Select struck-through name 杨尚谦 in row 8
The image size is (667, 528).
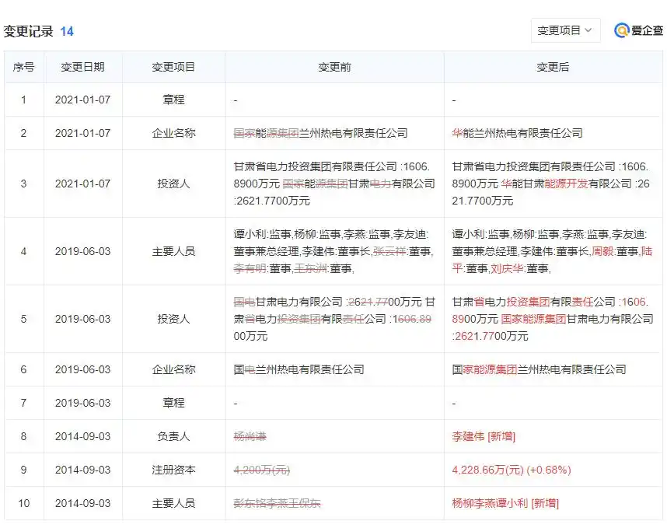click(250, 436)
